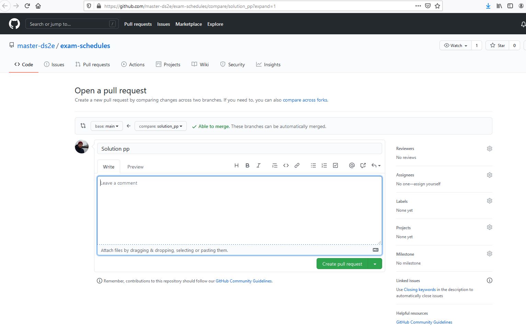Click the pull request title field
This screenshot has height=326, width=526.
pos(239,149)
